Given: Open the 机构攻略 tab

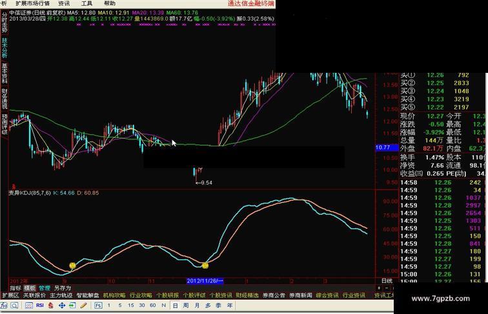Looking at the screenshot, I should pyautogui.click(x=114, y=295).
